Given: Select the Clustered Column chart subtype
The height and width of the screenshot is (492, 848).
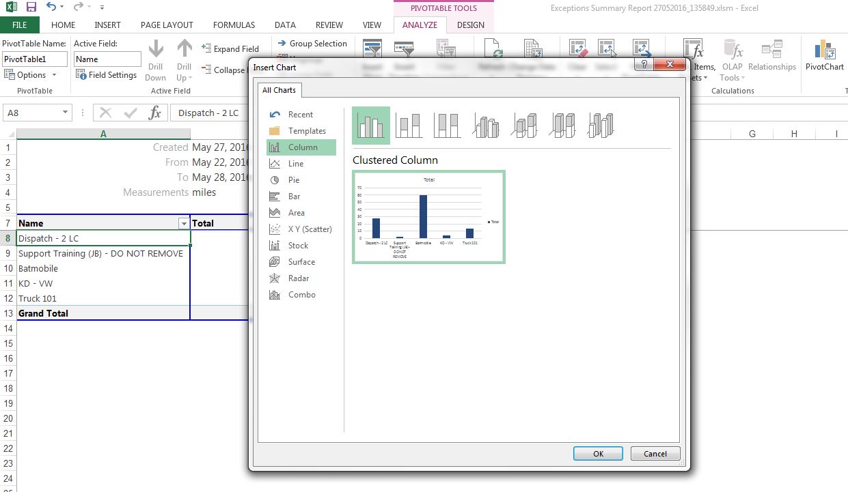Looking at the screenshot, I should click(371, 126).
